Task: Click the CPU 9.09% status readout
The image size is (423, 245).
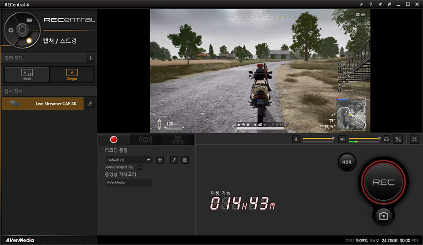Action: pyautogui.click(x=357, y=241)
